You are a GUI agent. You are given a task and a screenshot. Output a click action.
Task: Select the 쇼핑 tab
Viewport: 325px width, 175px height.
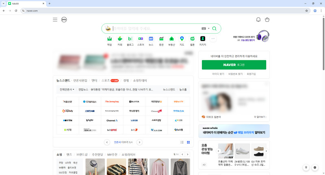click(59, 155)
